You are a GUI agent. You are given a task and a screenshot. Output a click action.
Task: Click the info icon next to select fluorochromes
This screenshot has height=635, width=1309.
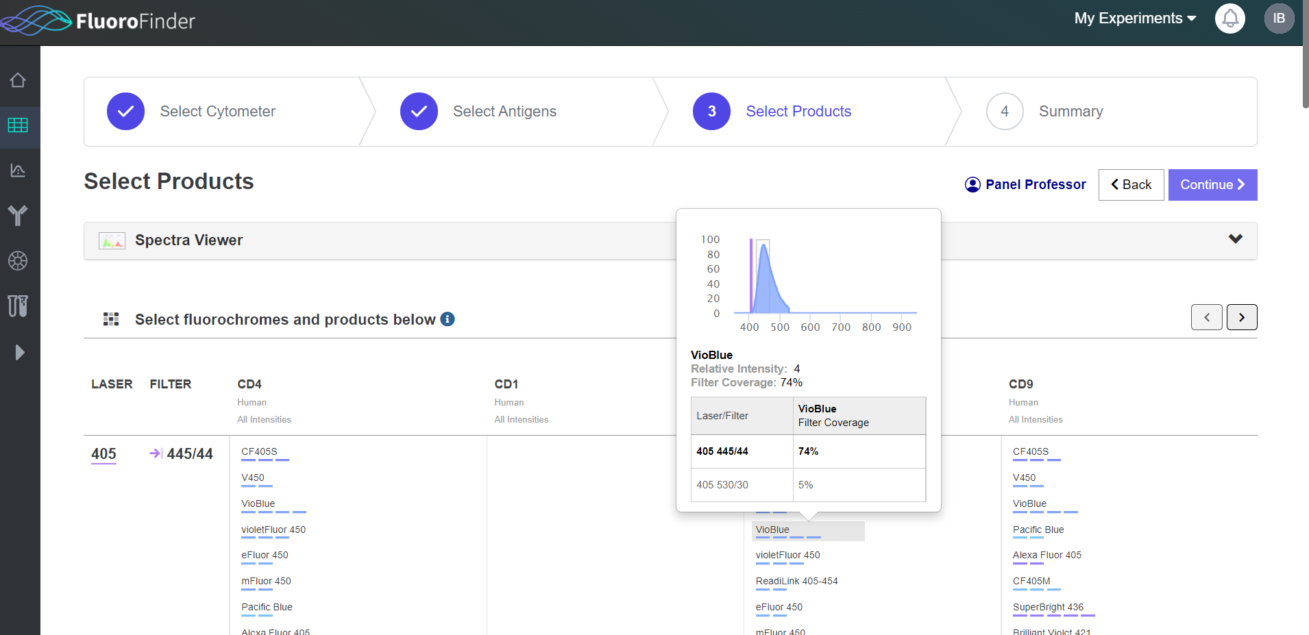click(447, 319)
